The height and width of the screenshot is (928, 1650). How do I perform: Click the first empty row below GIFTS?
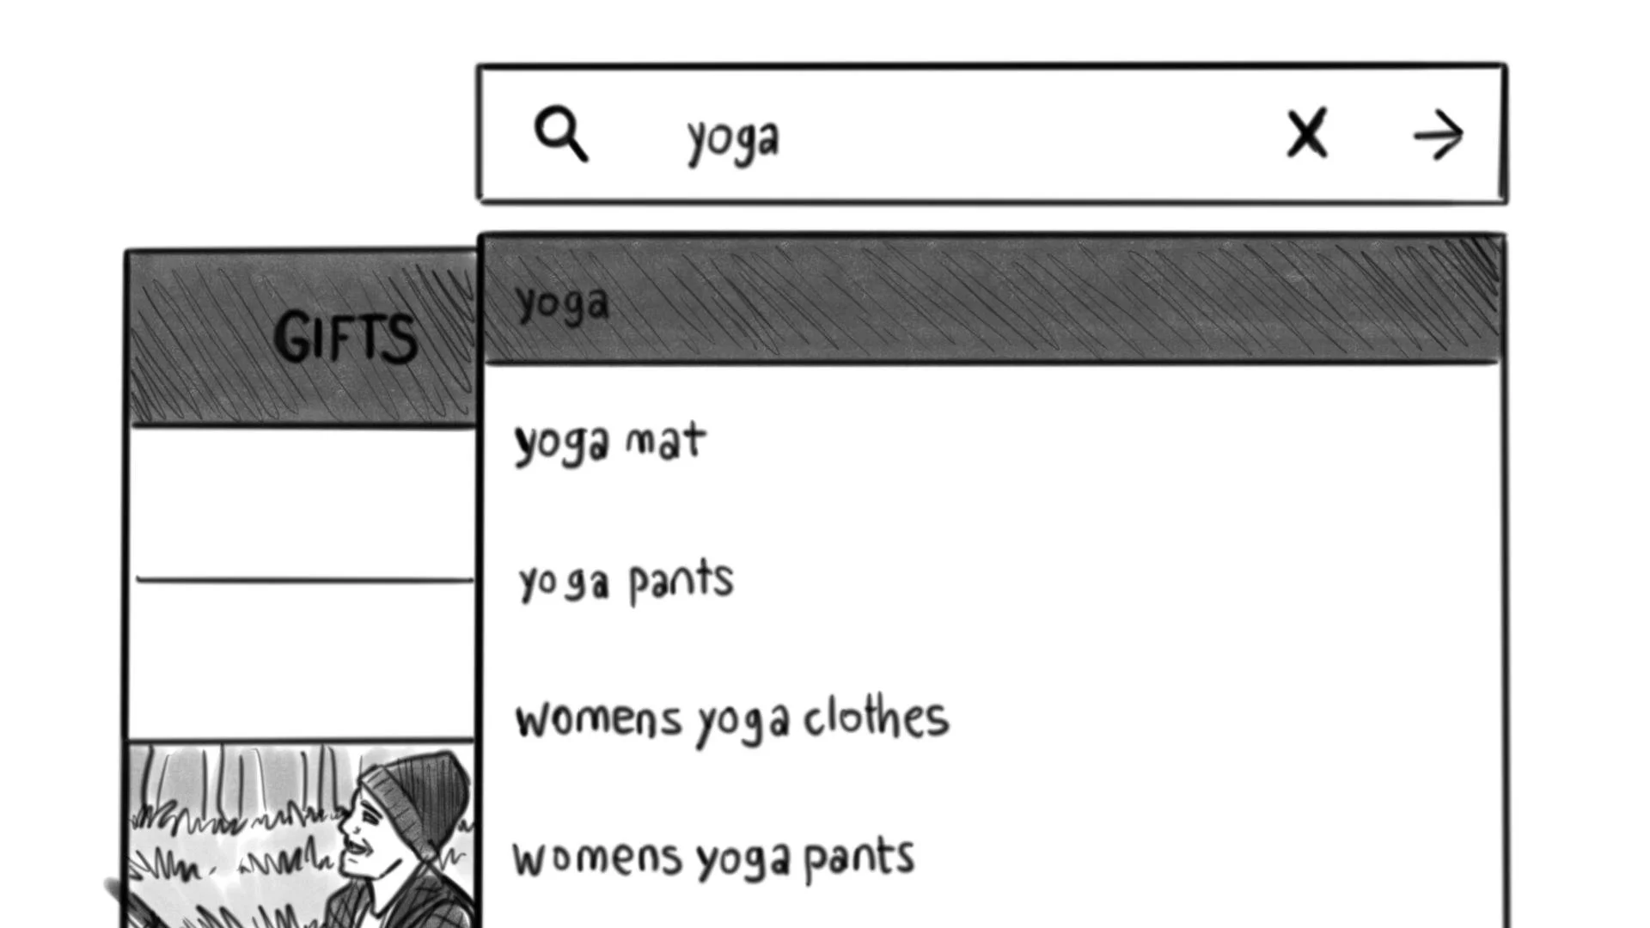pyautogui.click(x=302, y=503)
